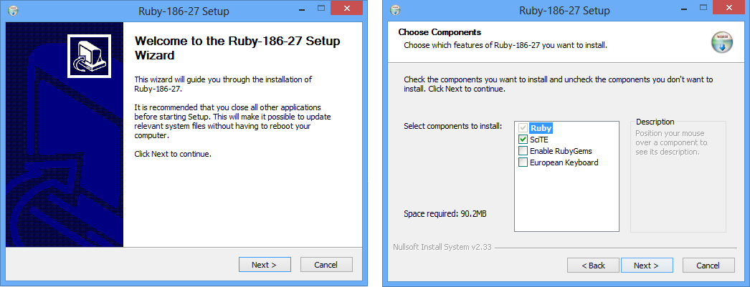Close the Choose Components window
Screen dimensions: 750x287
coord(728,8)
